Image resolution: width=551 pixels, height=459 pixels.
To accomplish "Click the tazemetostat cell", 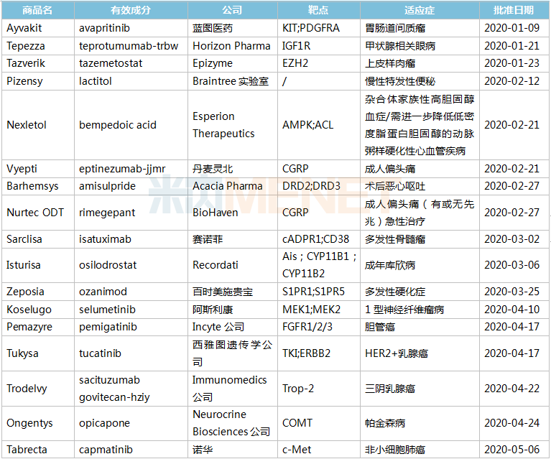I will (131, 63).
